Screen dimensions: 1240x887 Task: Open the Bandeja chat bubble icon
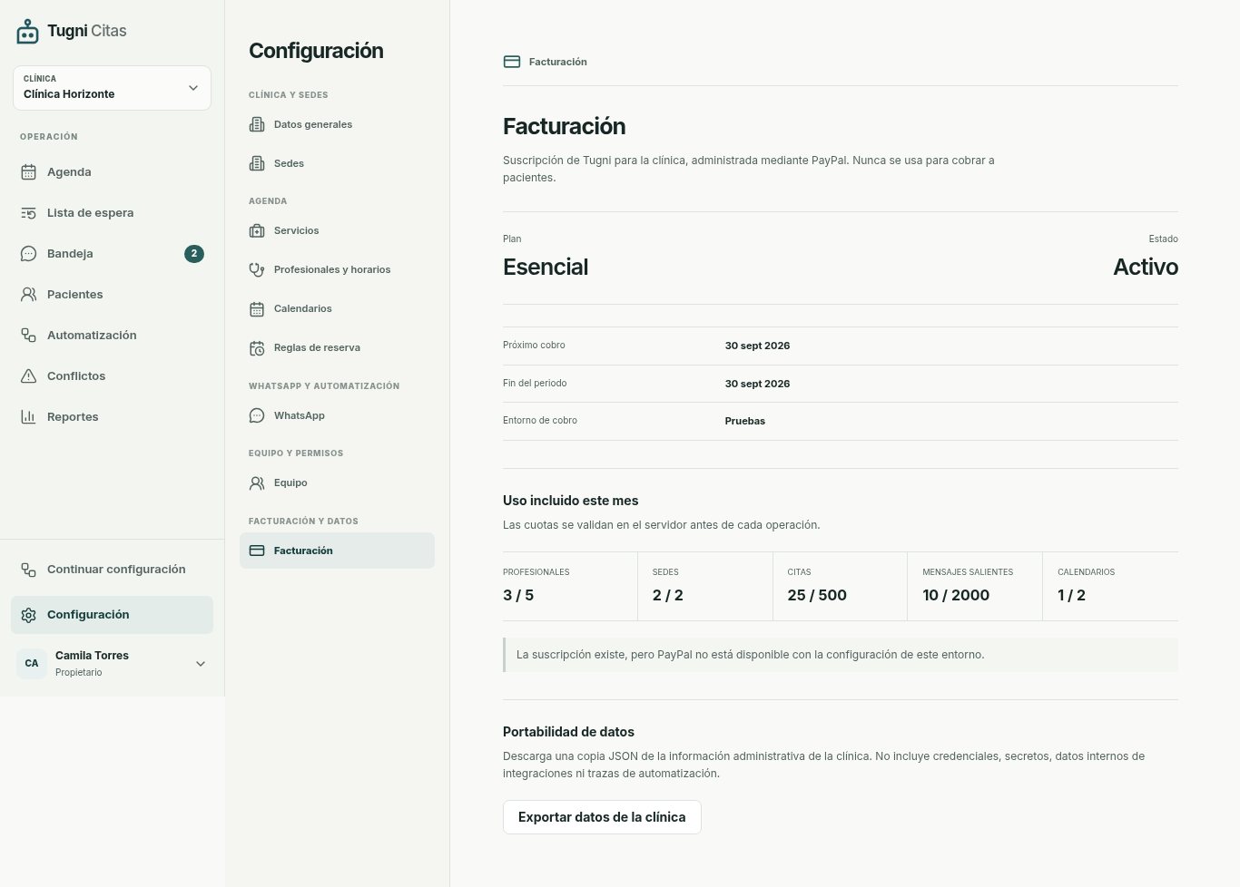click(28, 254)
